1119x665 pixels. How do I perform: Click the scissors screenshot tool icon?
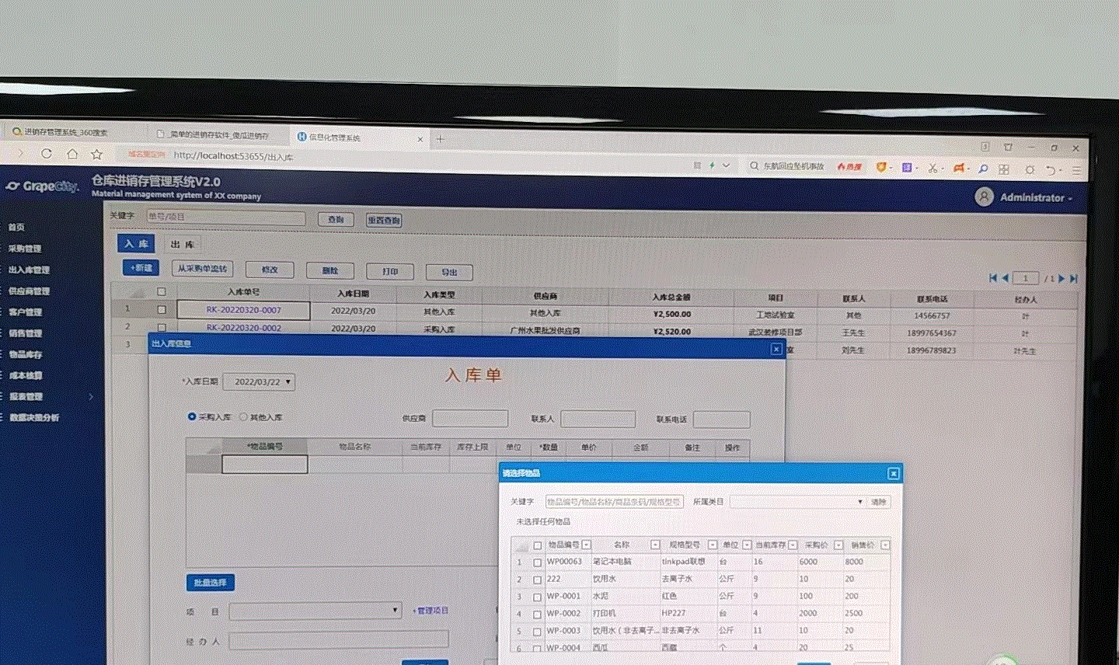click(x=932, y=168)
